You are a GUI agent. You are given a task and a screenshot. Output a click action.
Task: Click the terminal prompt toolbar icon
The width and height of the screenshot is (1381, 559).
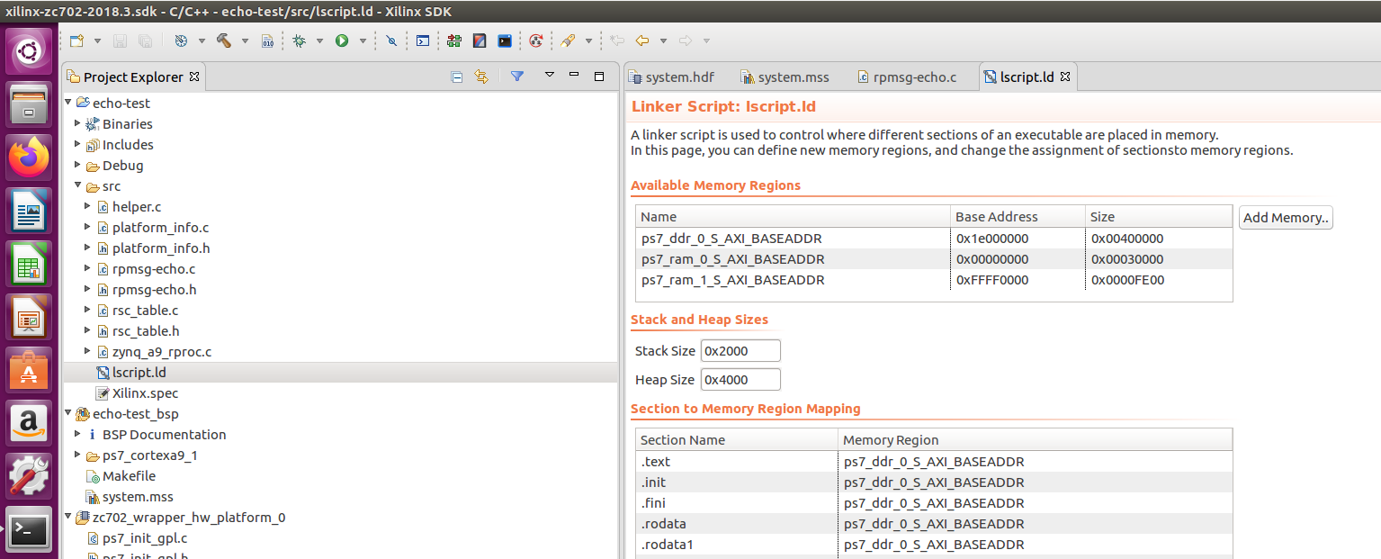[423, 41]
